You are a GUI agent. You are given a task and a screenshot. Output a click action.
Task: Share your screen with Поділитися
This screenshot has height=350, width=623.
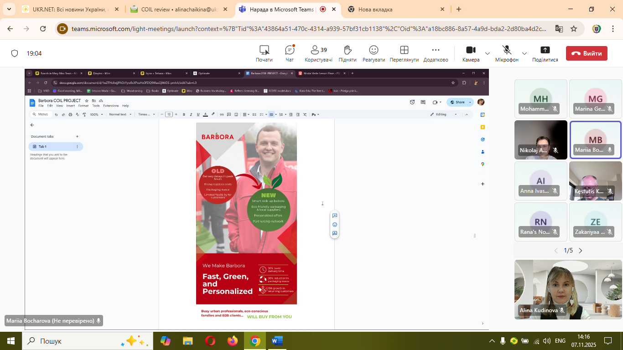[x=545, y=53]
